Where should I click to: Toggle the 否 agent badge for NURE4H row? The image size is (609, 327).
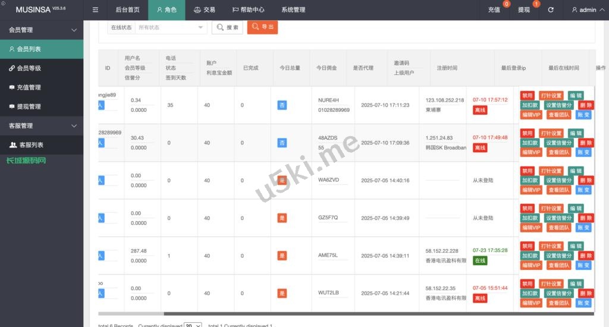point(282,105)
